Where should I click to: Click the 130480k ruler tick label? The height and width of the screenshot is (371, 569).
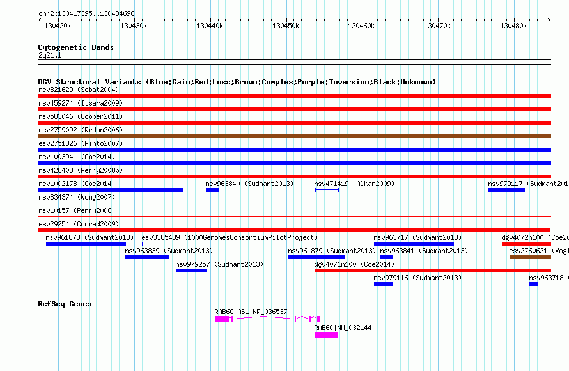tap(513, 26)
